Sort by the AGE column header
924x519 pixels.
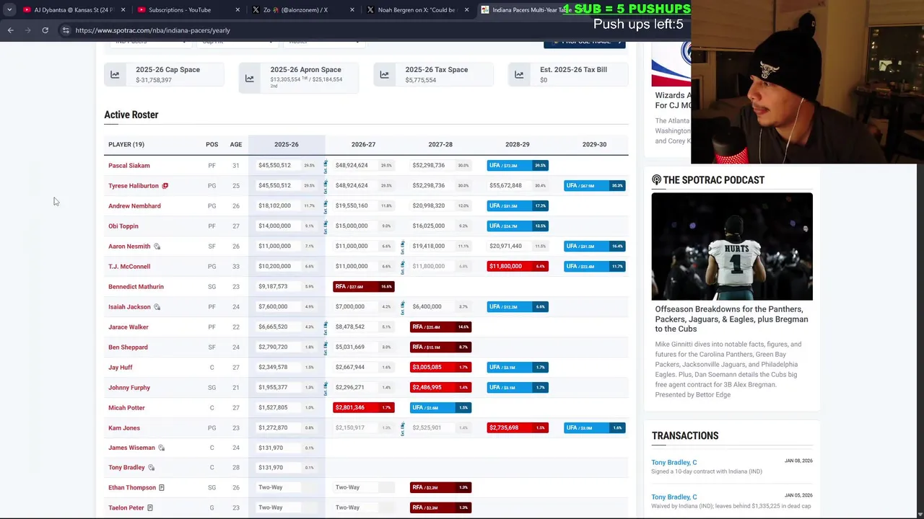tap(236, 144)
